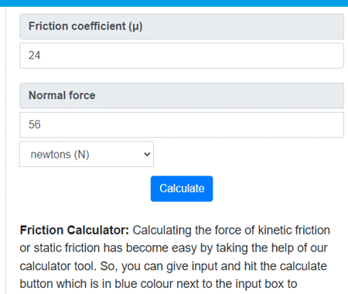Click the Friction coefficient input field
The width and height of the screenshot is (348, 294).
pyautogui.click(x=182, y=56)
